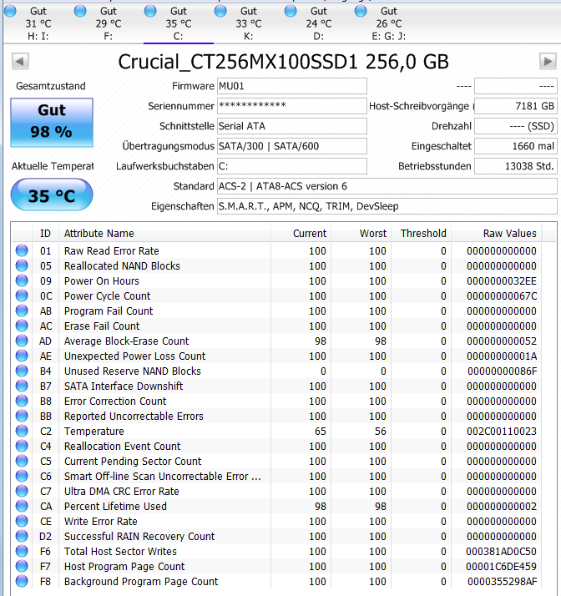Click status icon of Unused Reserve NAND Blocks
The height and width of the screenshot is (596, 561).
coord(22,371)
